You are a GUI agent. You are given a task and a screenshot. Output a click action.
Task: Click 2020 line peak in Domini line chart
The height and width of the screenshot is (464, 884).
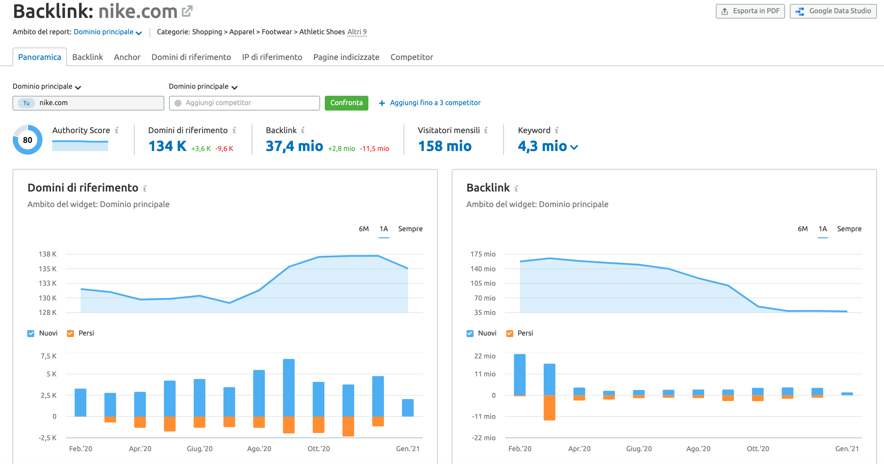(378, 256)
